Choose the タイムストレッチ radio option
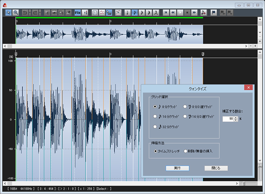Viewport: 265px width, 194px height. point(155,151)
